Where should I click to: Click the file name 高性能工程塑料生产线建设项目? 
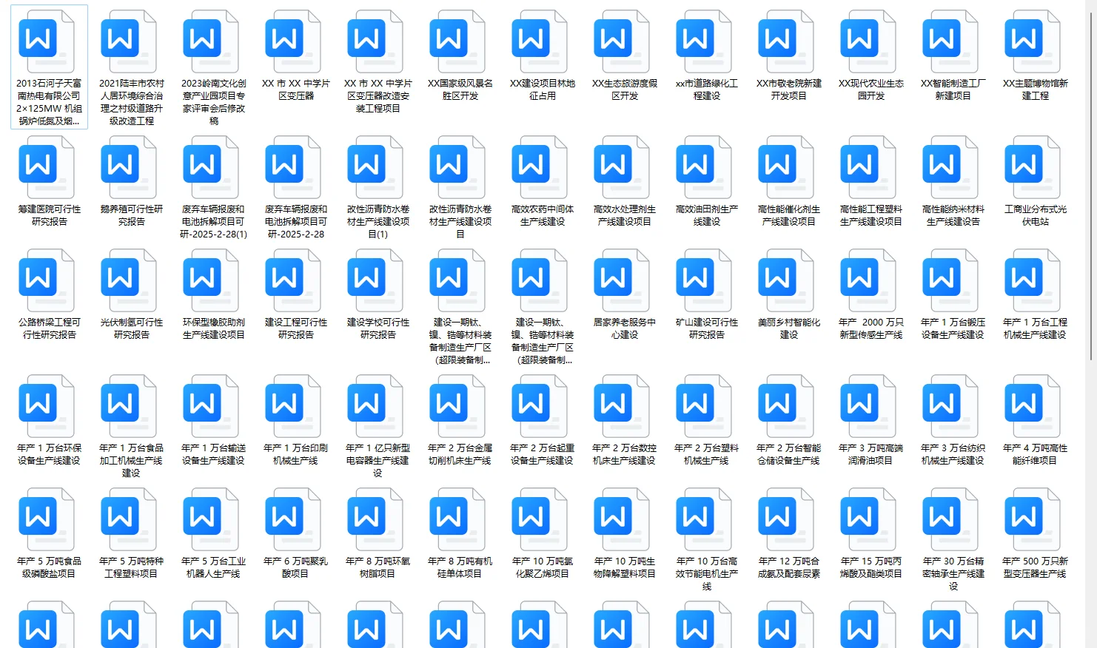(x=871, y=215)
